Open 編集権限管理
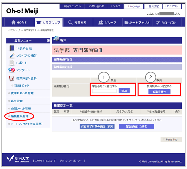The image size is (187, 169). coord(20,116)
